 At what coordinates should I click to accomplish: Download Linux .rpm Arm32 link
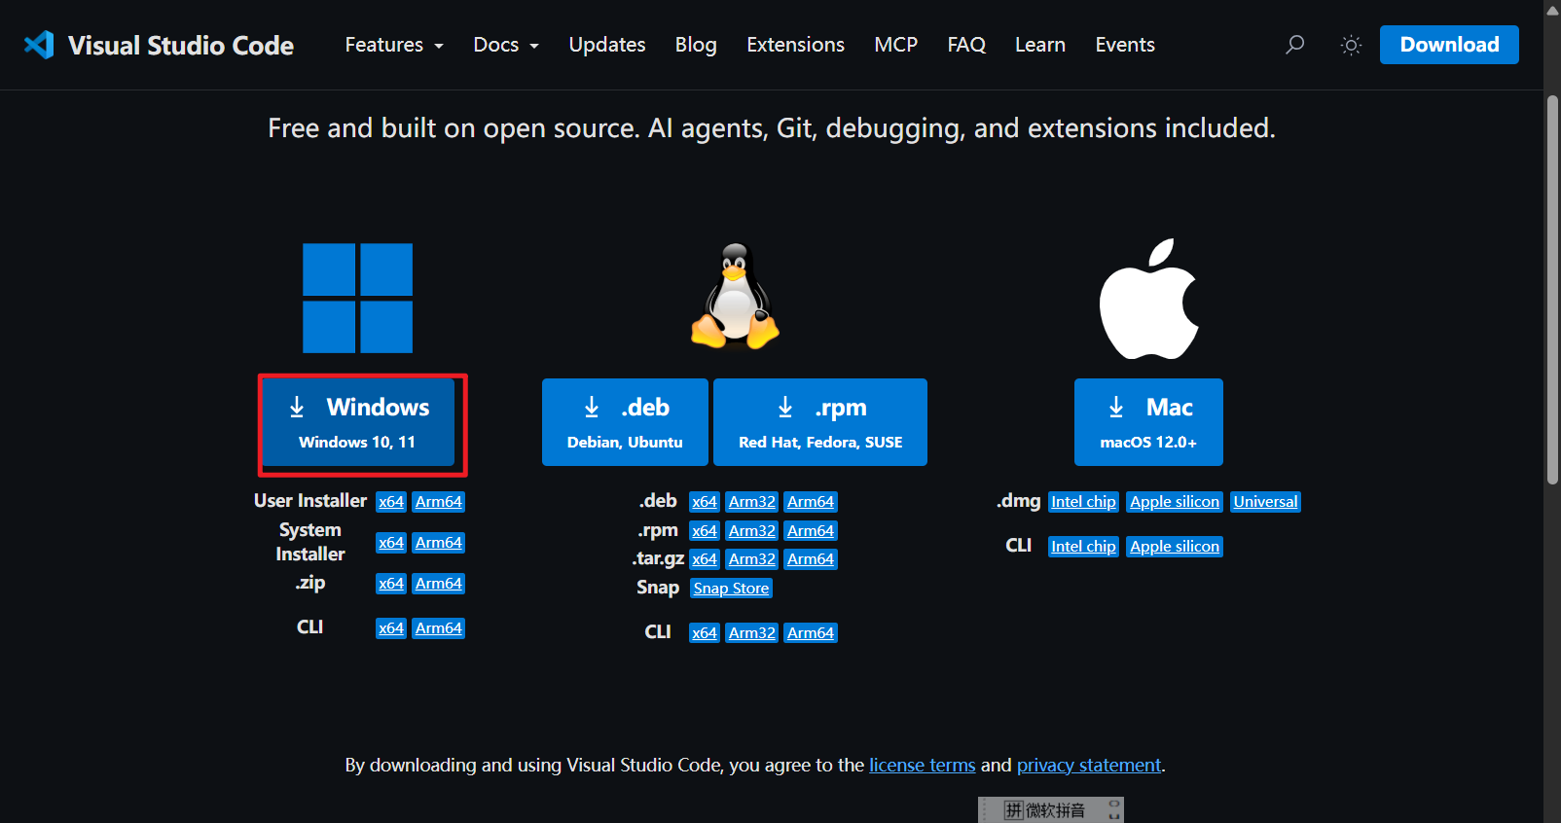coord(752,531)
